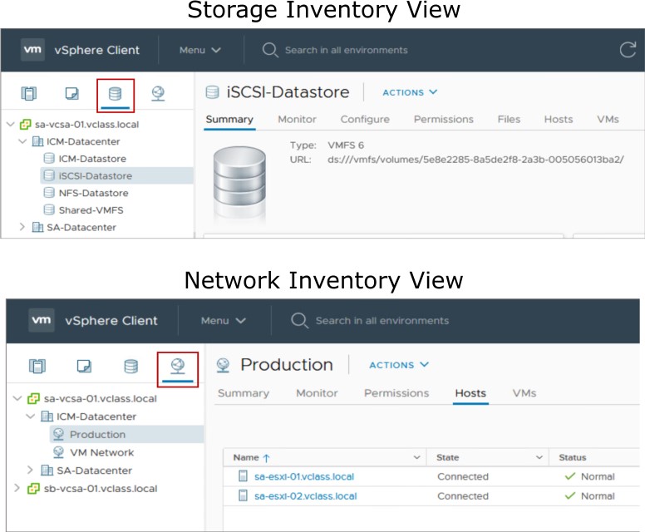Select NFS-Datastore in the storage tree

click(x=93, y=193)
